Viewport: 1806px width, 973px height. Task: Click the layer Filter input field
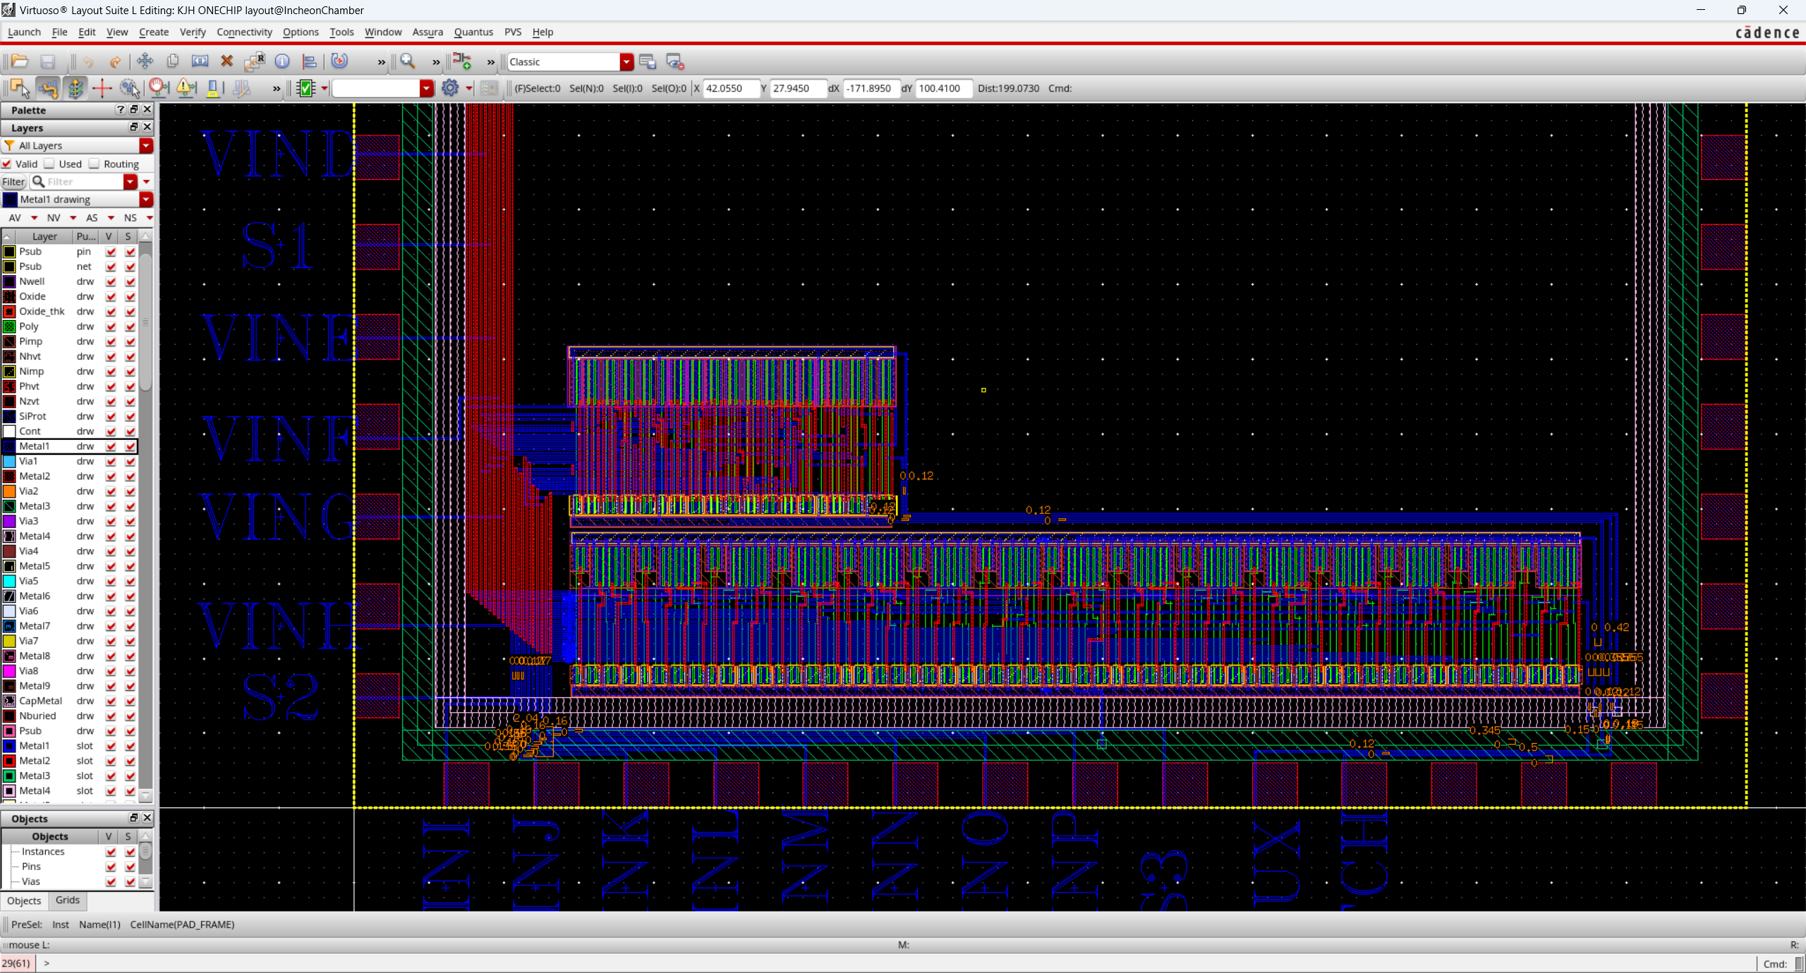click(83, 182)
